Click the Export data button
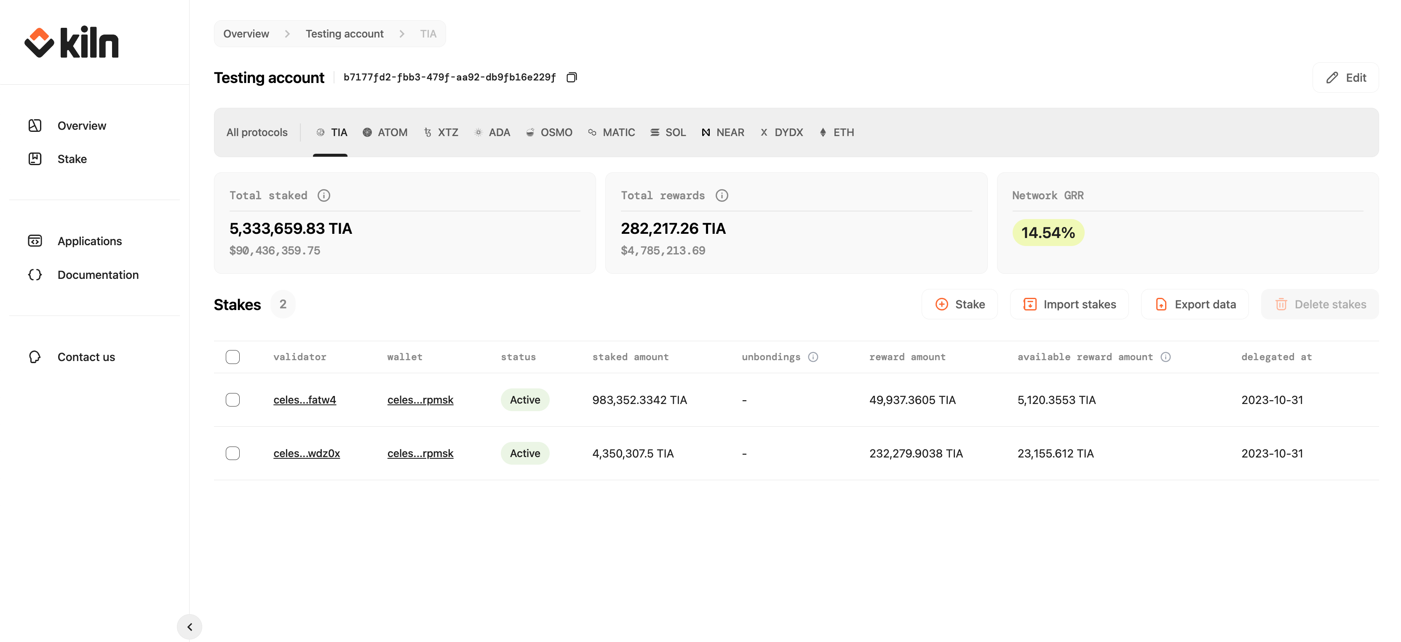This screenshot has width=1401, height=642. (x=1195, y=304)
